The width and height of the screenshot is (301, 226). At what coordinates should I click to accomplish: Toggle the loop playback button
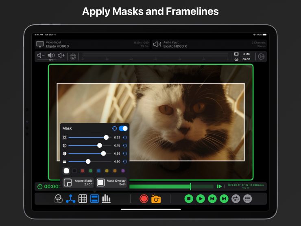(x=236, y=199)
